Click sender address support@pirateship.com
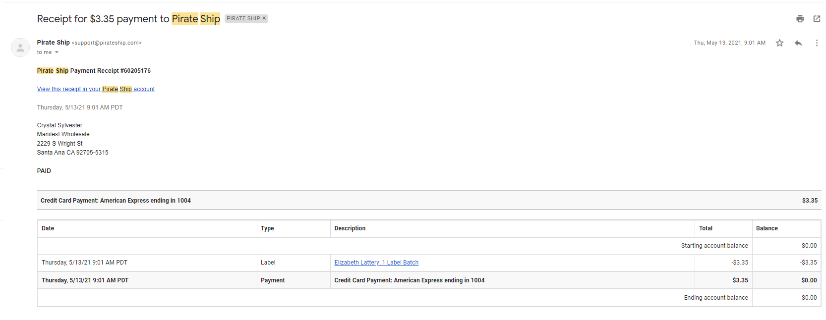The height and width of the screenshot is (320, 826). (107, 43)
